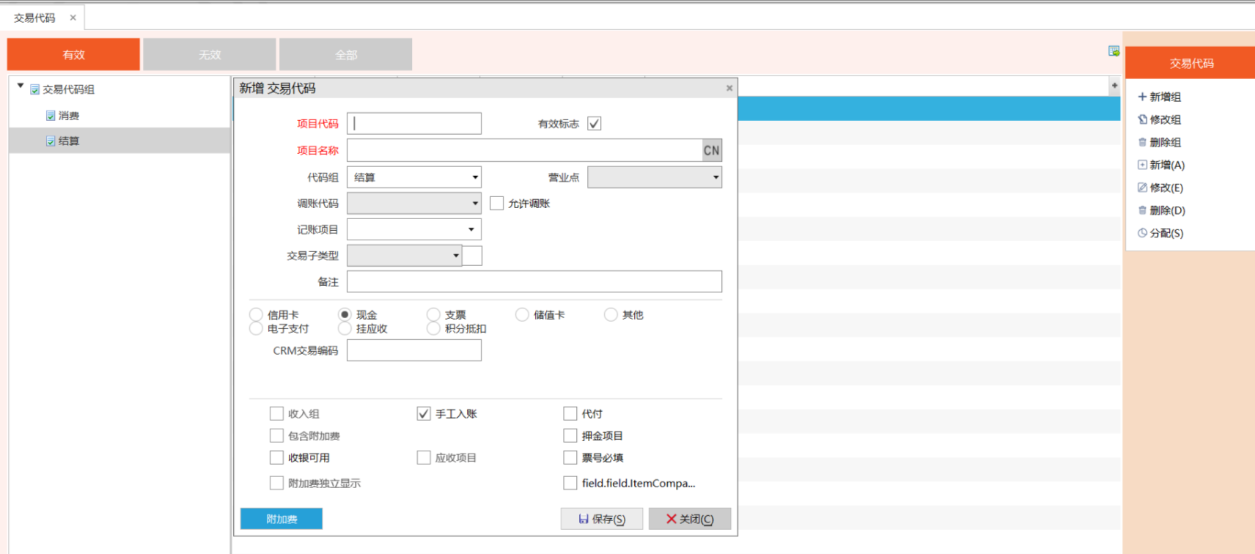Click the 新增(A) add icon
Image resolution: width=1255 pixels, height=554 pixels.
tap(1141, 165)
